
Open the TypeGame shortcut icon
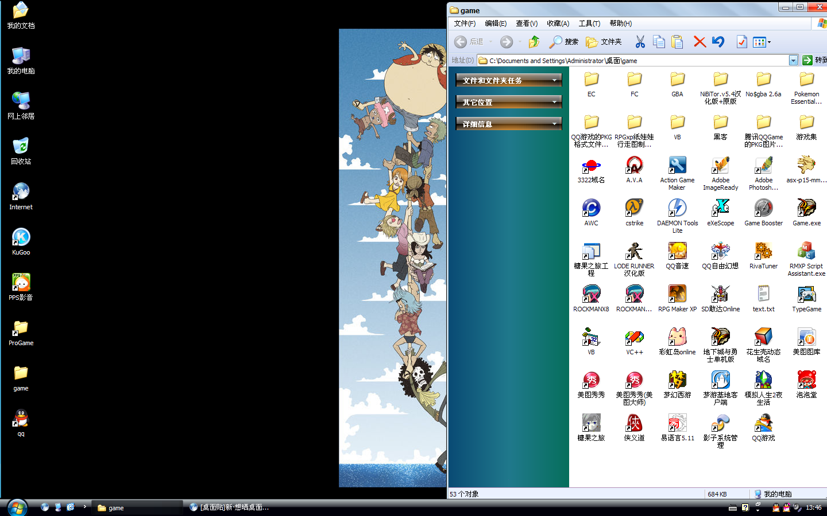pos(806,298)
